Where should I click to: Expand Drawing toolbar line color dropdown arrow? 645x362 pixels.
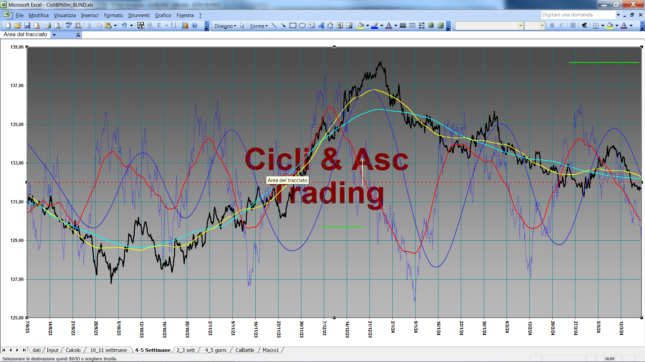point(382,25)
